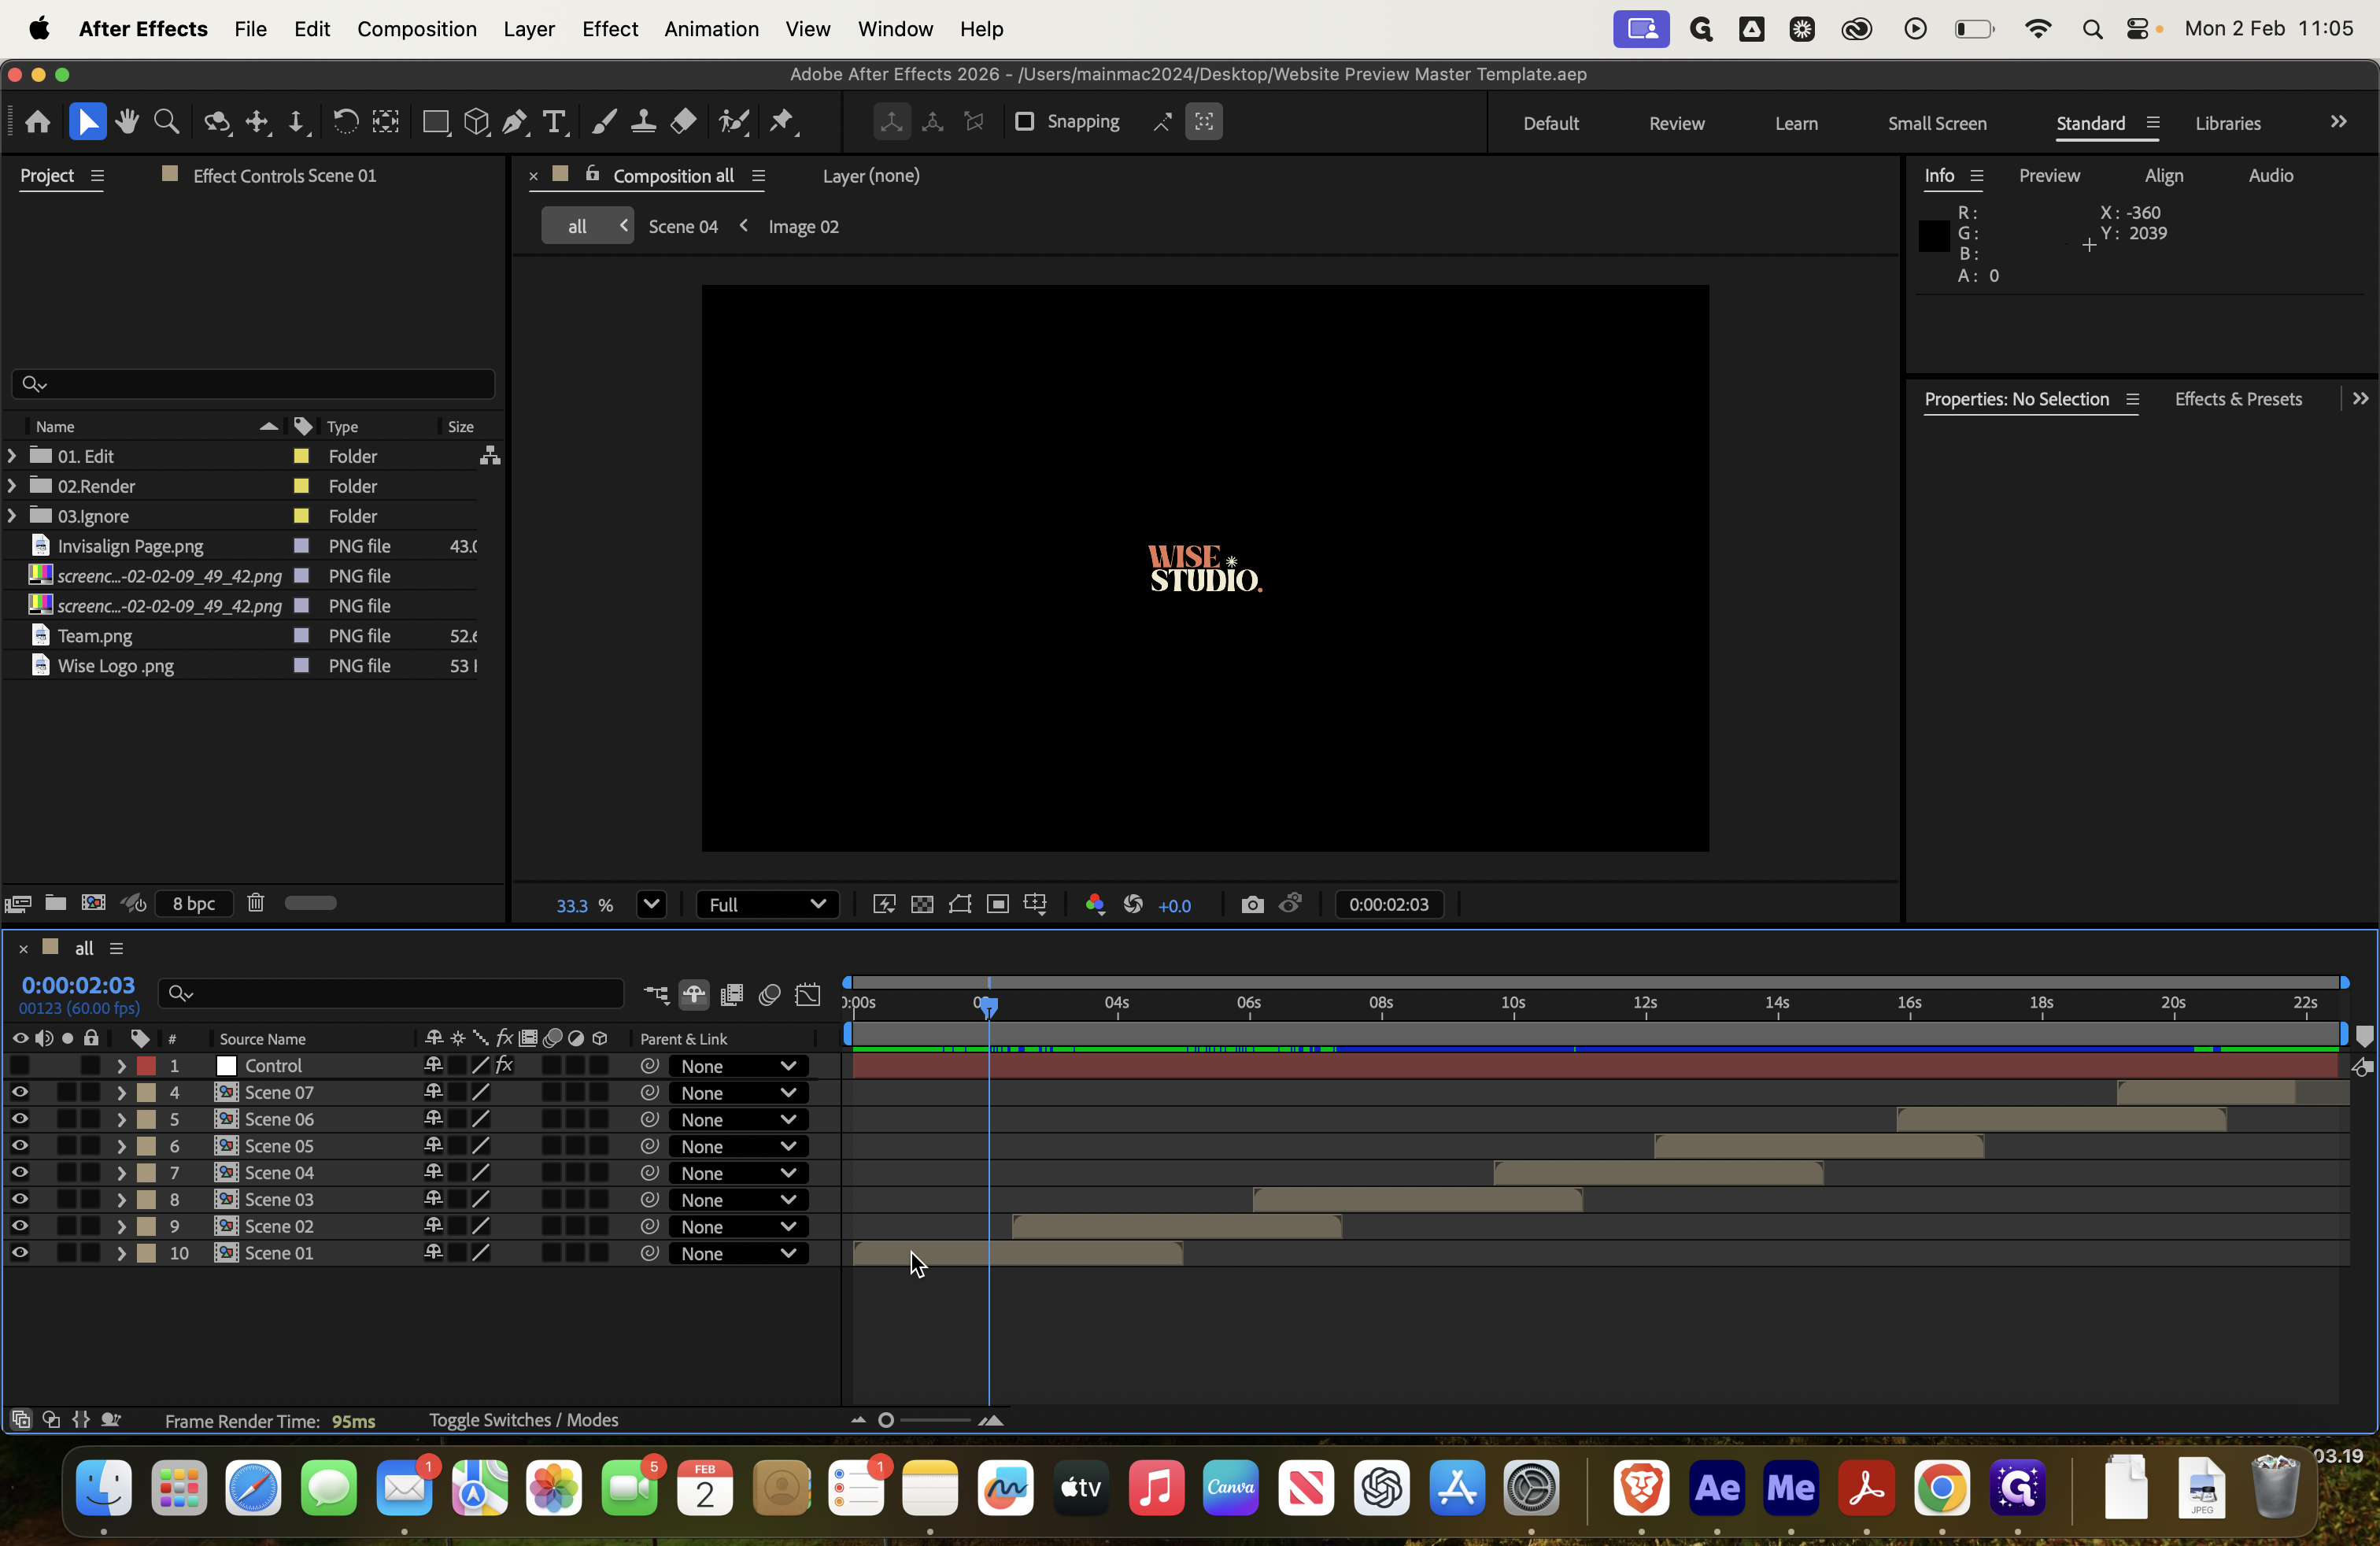Viewport: 2380px width, 1546px height.
Task: Expand the 01. Edit folder
Action: click(12, 456)
